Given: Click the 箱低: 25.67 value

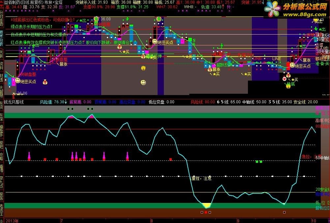Looking at the screenshot, I should 165,2.
